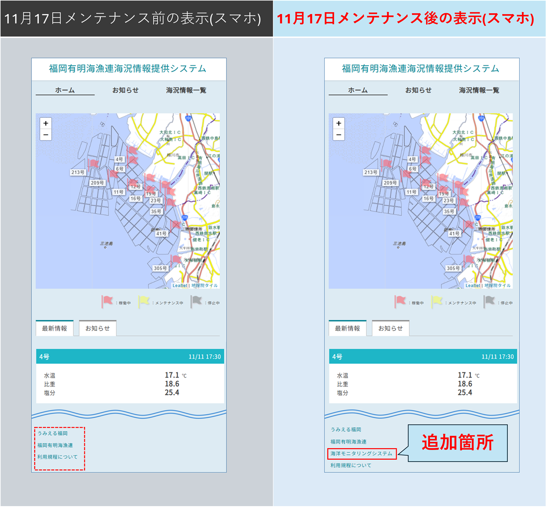Select the 213号 station marker on left map
This screenshot has height=507, width=547.
pyautogui.click(x=78, y=172)
